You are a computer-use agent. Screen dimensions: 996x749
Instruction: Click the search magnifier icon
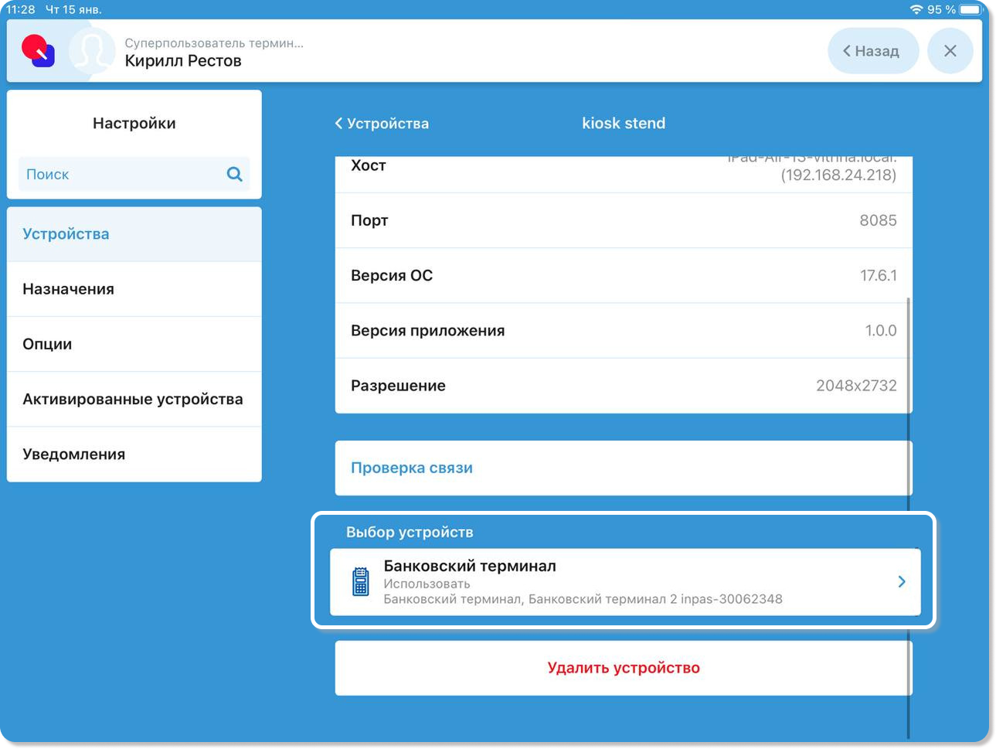click(234, 174)
